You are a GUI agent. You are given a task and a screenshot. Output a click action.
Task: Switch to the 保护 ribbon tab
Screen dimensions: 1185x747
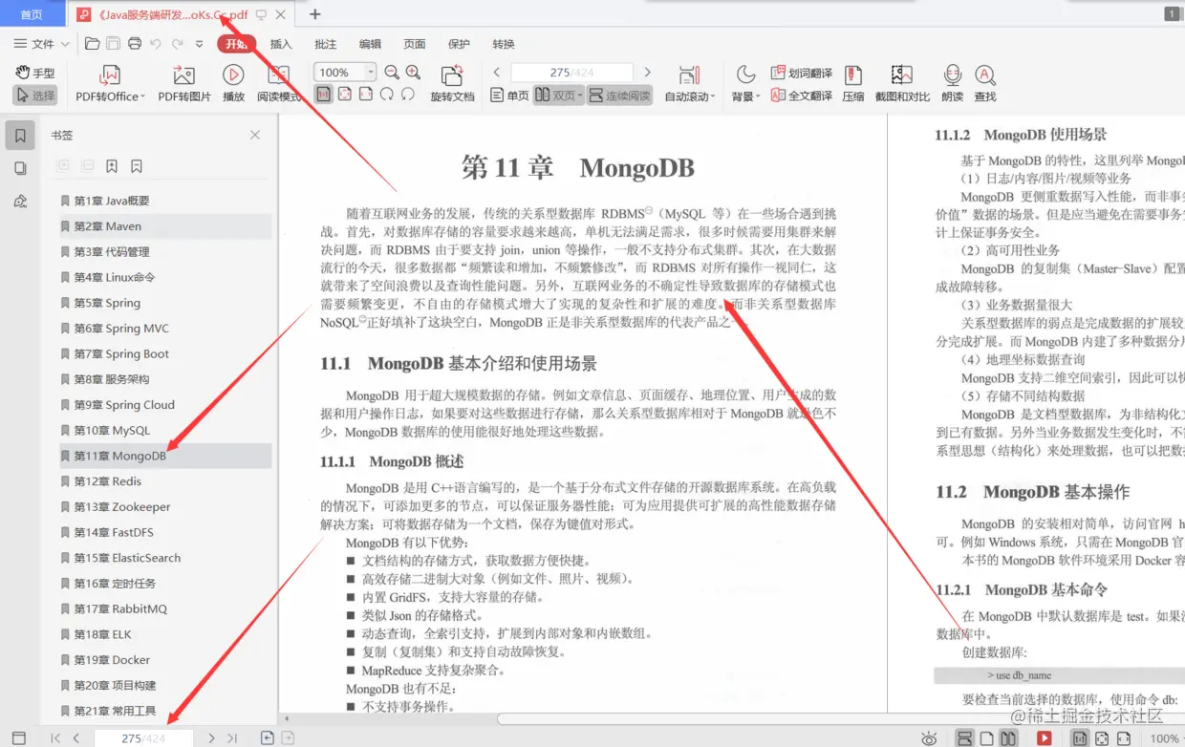tap(459, 44)
